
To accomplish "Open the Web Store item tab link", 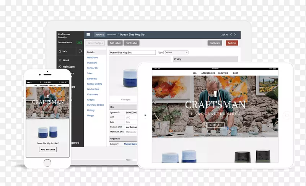I will click(92, 57).
